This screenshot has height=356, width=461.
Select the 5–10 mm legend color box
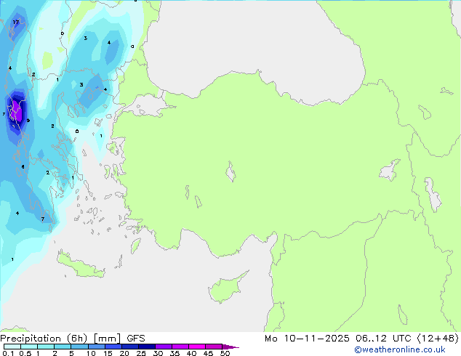click(79, 347)
